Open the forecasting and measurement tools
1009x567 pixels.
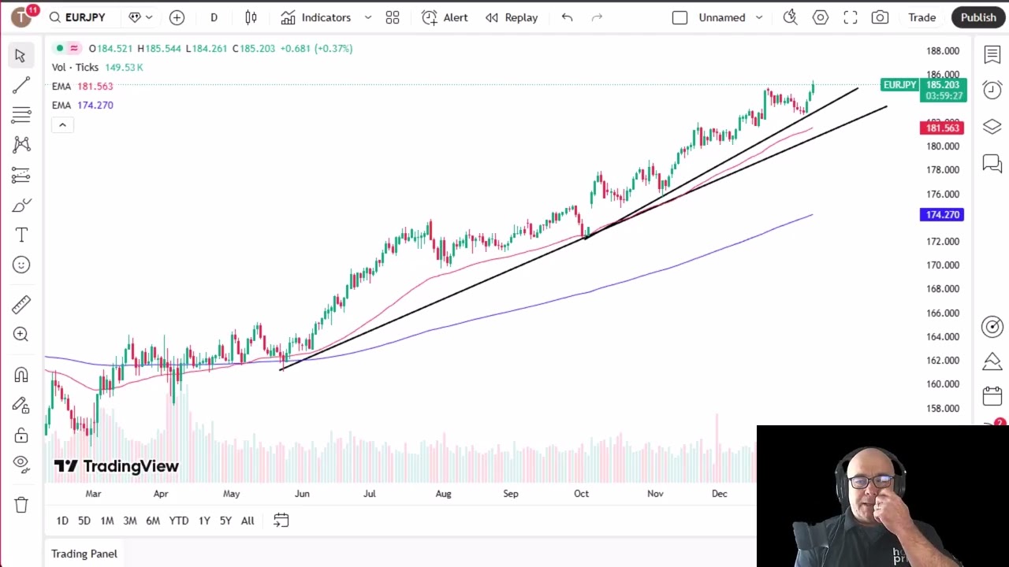(21, 174)
